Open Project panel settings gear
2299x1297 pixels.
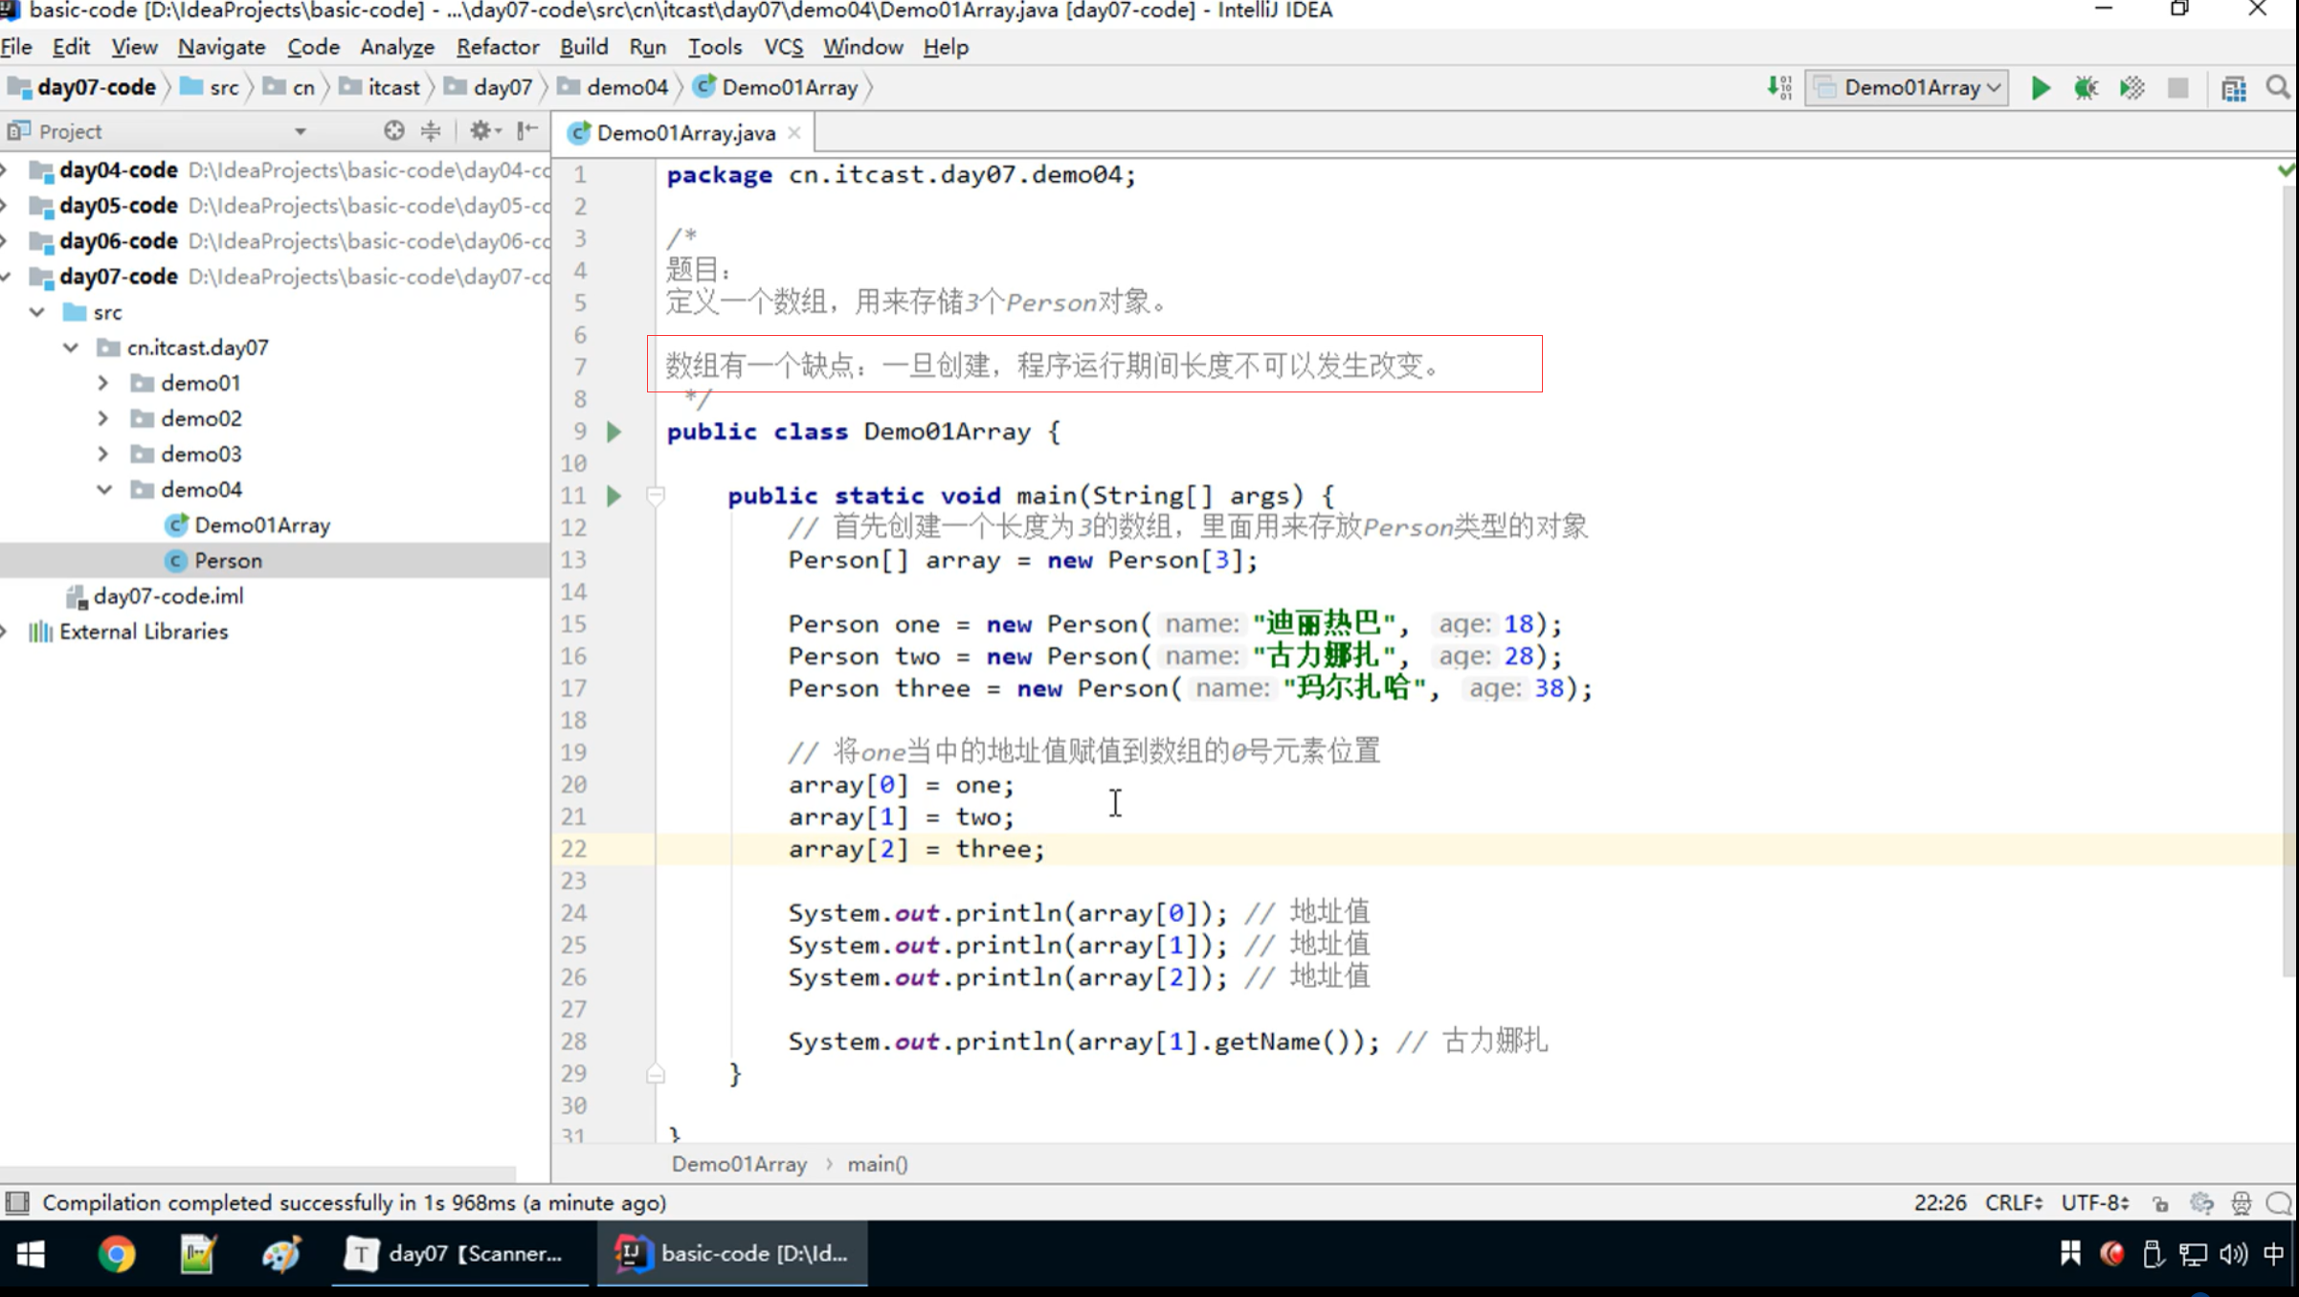481,131
